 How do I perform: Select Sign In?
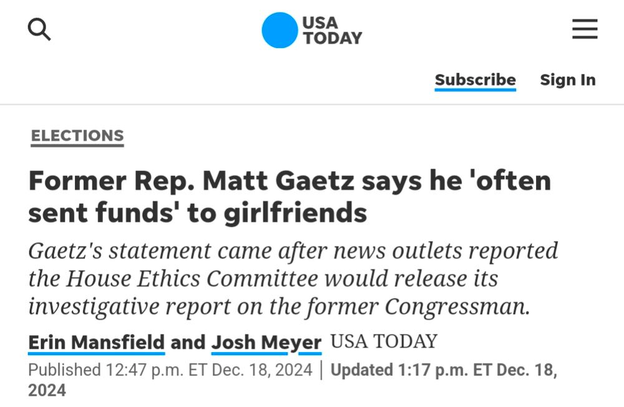pyautogui.click(x=567, y=80)
